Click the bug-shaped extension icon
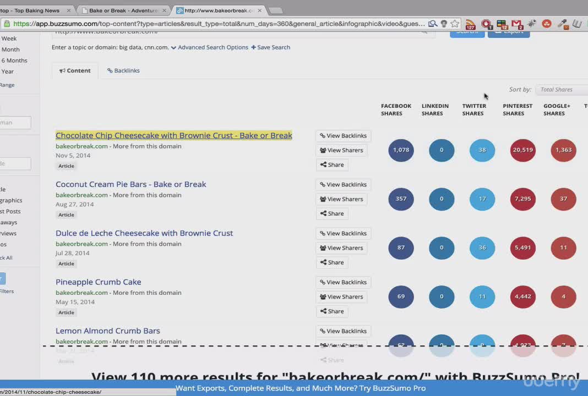588x396 pixels. click(x=532, y=24)
